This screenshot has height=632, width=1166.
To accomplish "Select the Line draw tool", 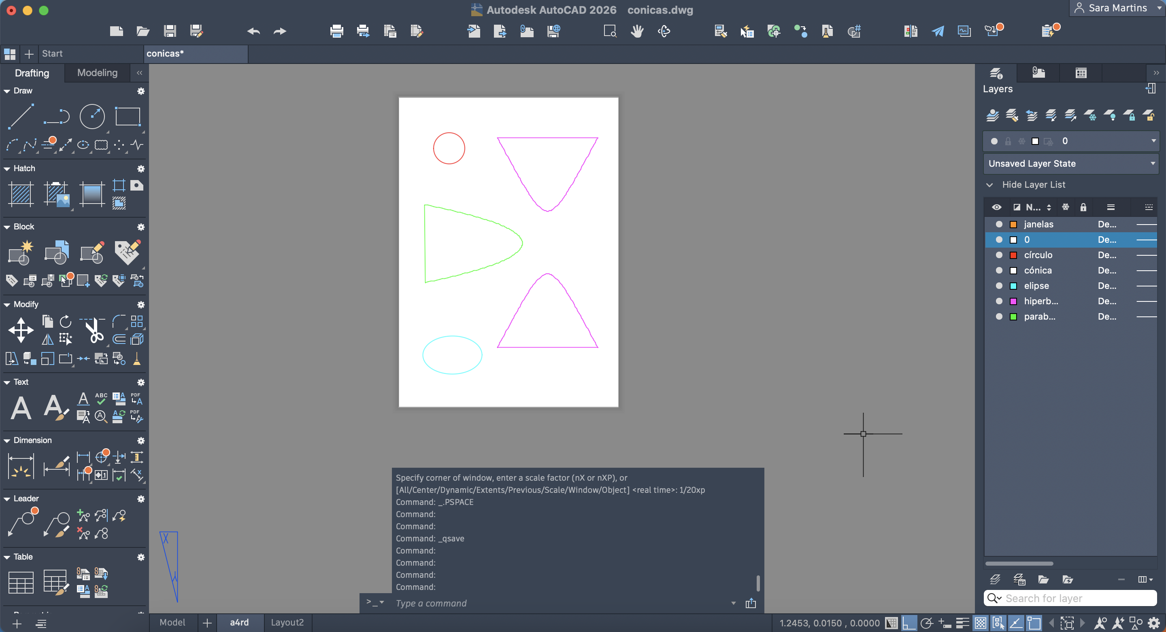I will click(x=21, y=116).
